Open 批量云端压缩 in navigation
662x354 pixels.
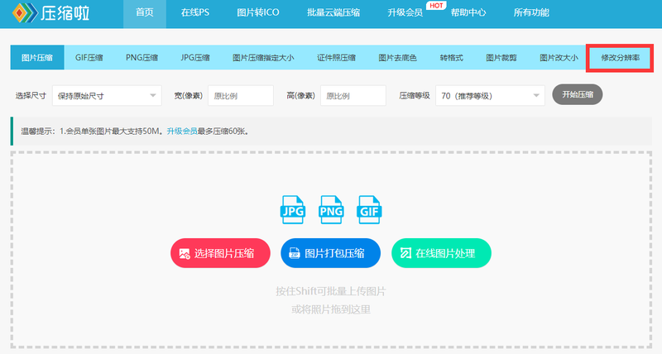pos(333,12)
